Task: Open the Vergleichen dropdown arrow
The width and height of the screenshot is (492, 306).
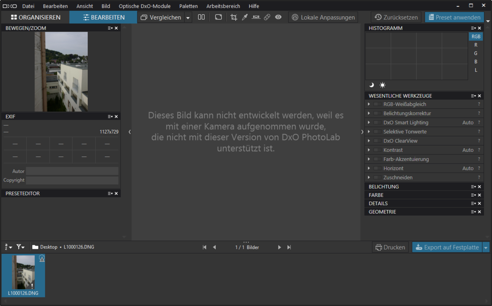Action: [x=188, y=18]
